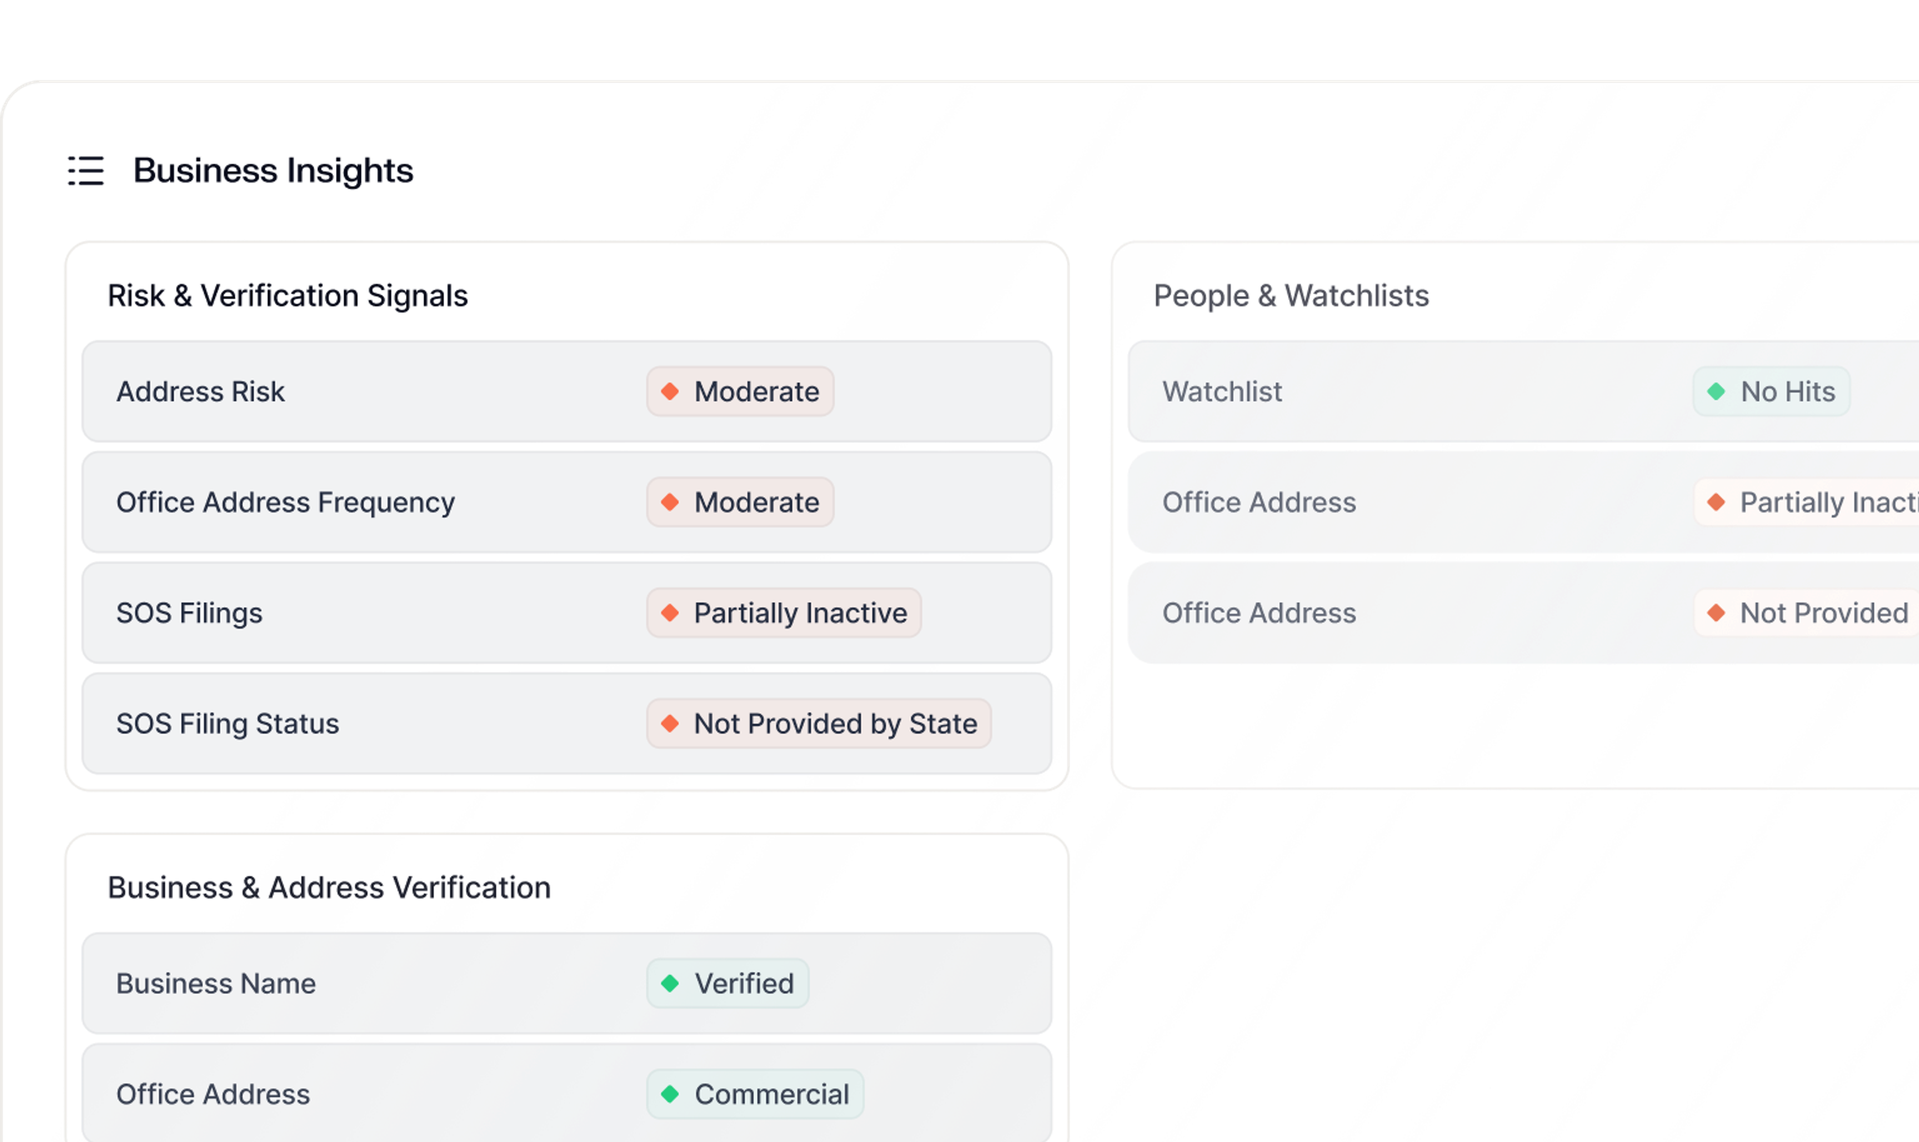This screenshot has height=1142, width=1919.
Task: Click the list icon beside Business Insights
Action: (85, 170)
